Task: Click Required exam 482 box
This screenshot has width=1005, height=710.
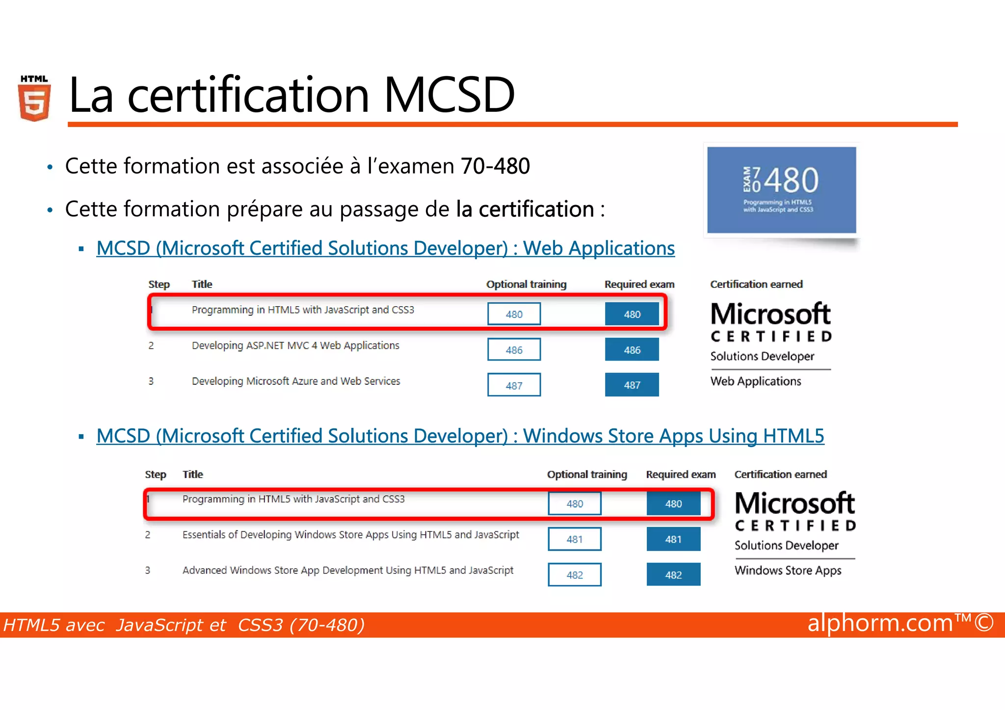Action: point(673,575)
